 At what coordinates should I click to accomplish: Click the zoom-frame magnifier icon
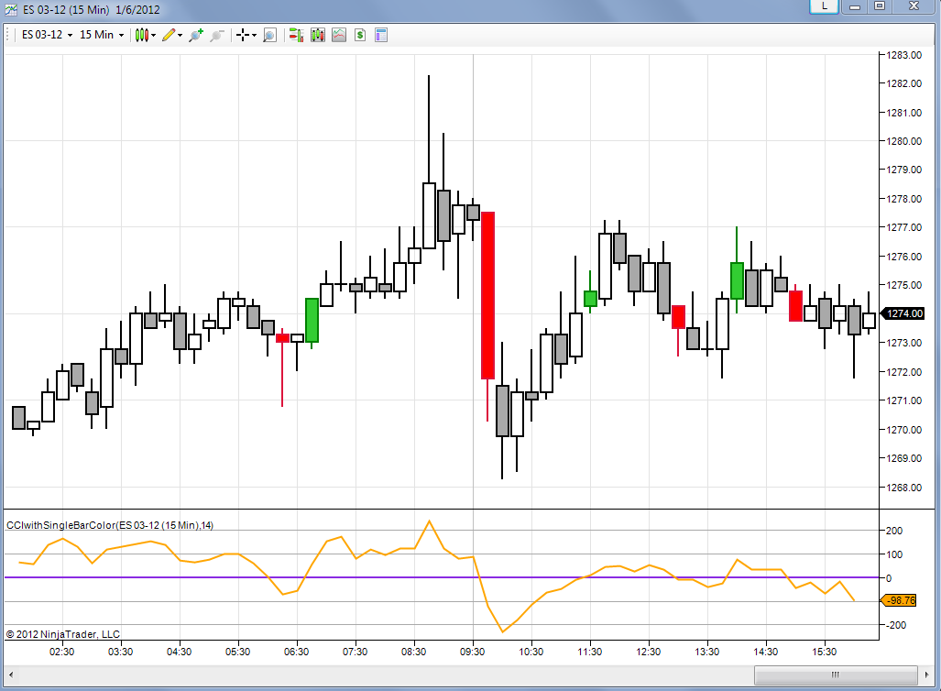(270, 36)
